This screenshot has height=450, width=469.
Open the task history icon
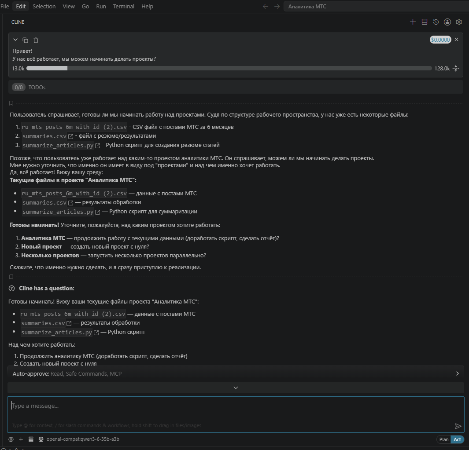pos(436,22)
